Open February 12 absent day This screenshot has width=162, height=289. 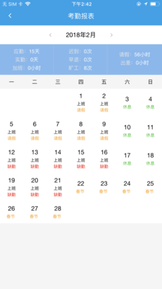[x=12, y=159]
